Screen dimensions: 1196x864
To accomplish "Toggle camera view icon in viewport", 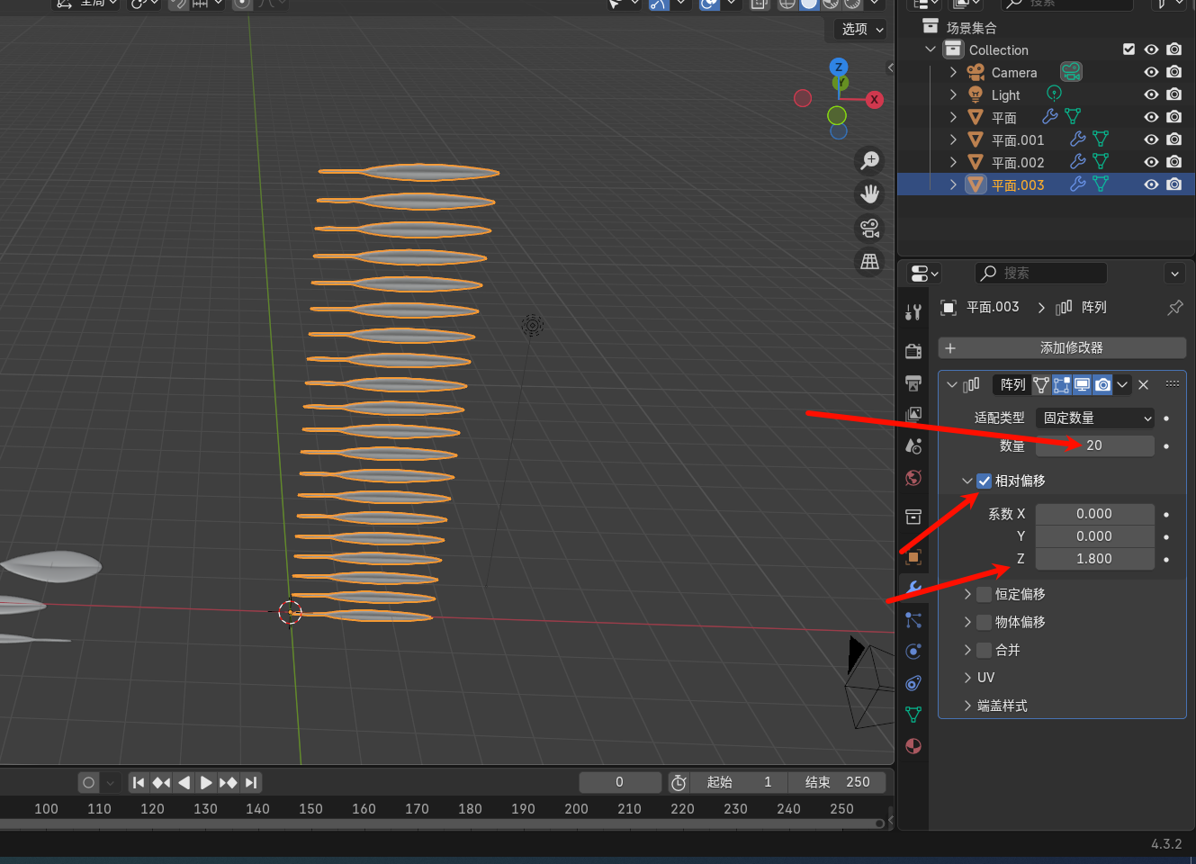I will point(869,228).
